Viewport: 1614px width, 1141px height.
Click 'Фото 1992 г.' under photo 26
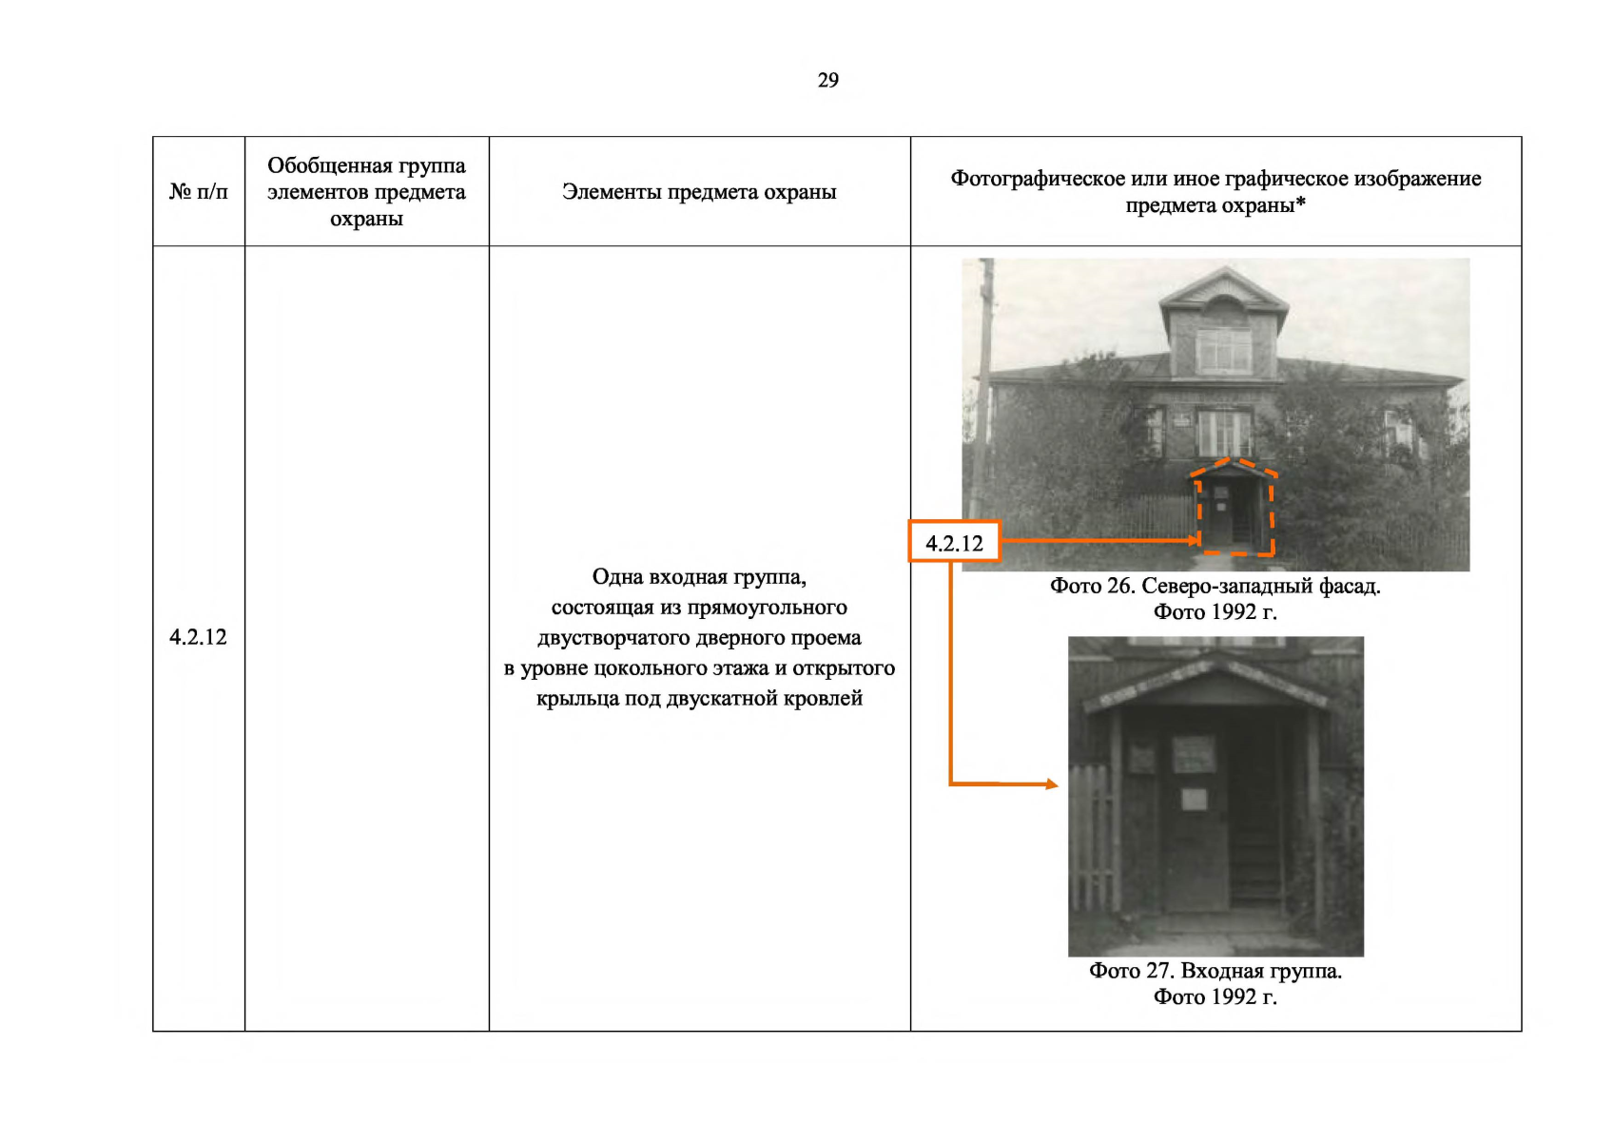(1215, 612)
